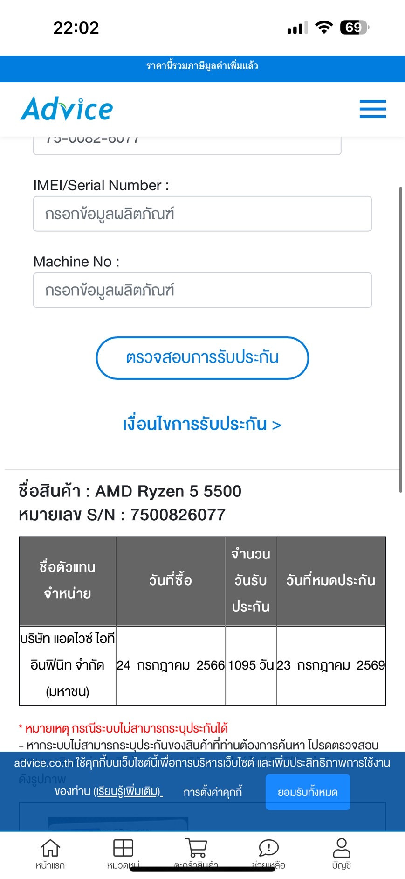
Task: Open help speech bubble icon
Action: tap(268, 848)
